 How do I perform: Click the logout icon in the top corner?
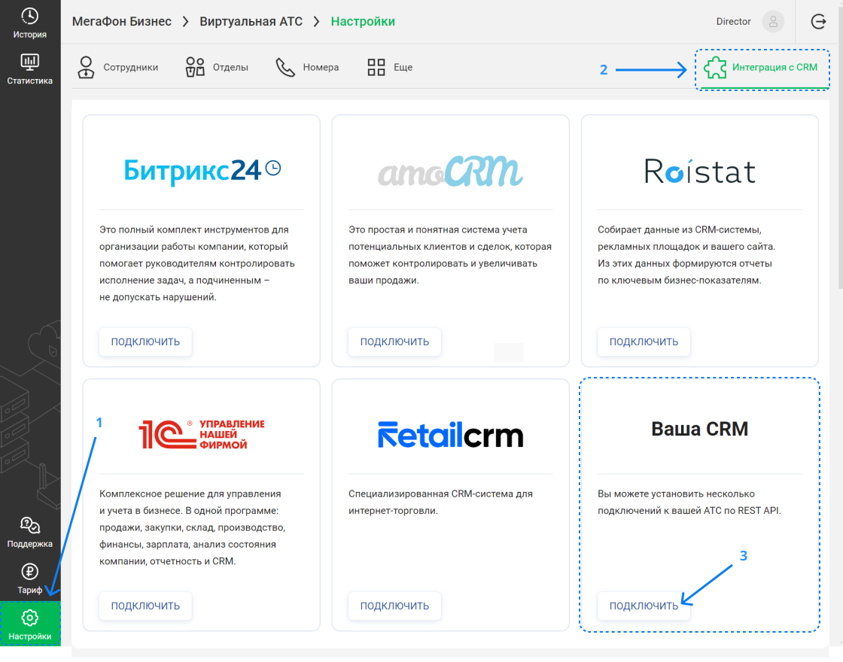tap(820, 22)
